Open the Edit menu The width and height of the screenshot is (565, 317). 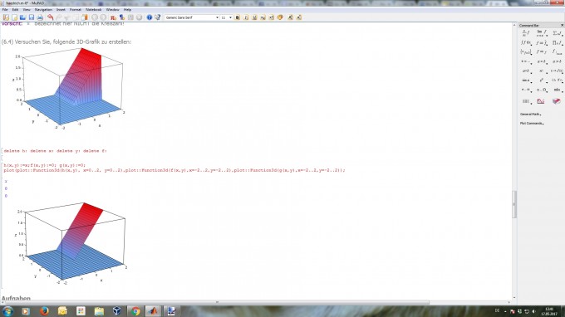15,10
